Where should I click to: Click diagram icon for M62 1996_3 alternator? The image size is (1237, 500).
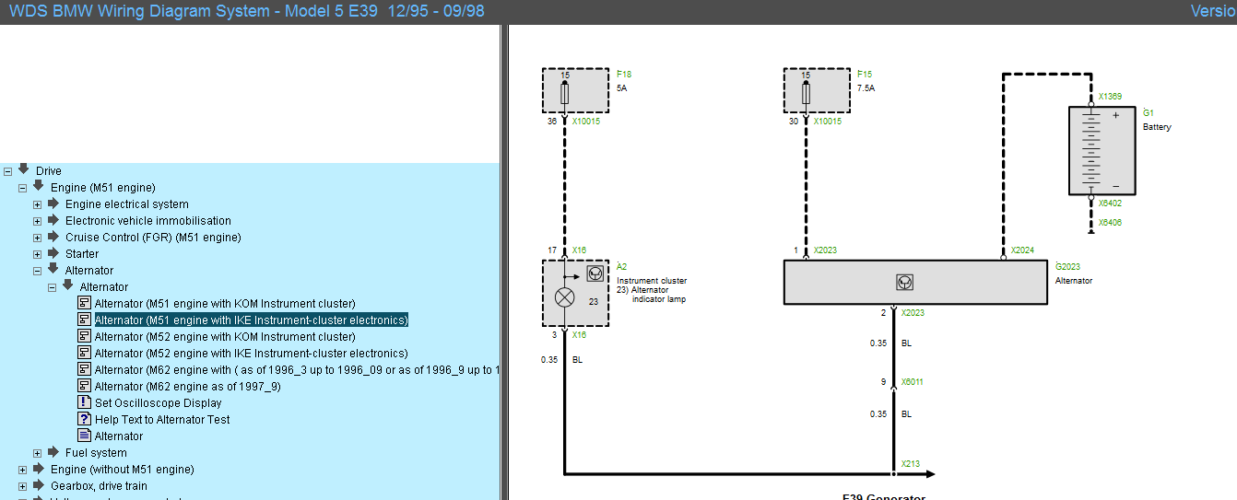[x=85, y=369]
